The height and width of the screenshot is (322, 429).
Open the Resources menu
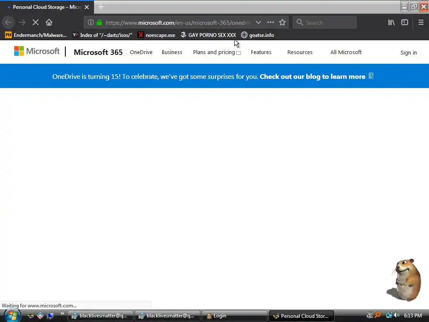coord(300,52)
